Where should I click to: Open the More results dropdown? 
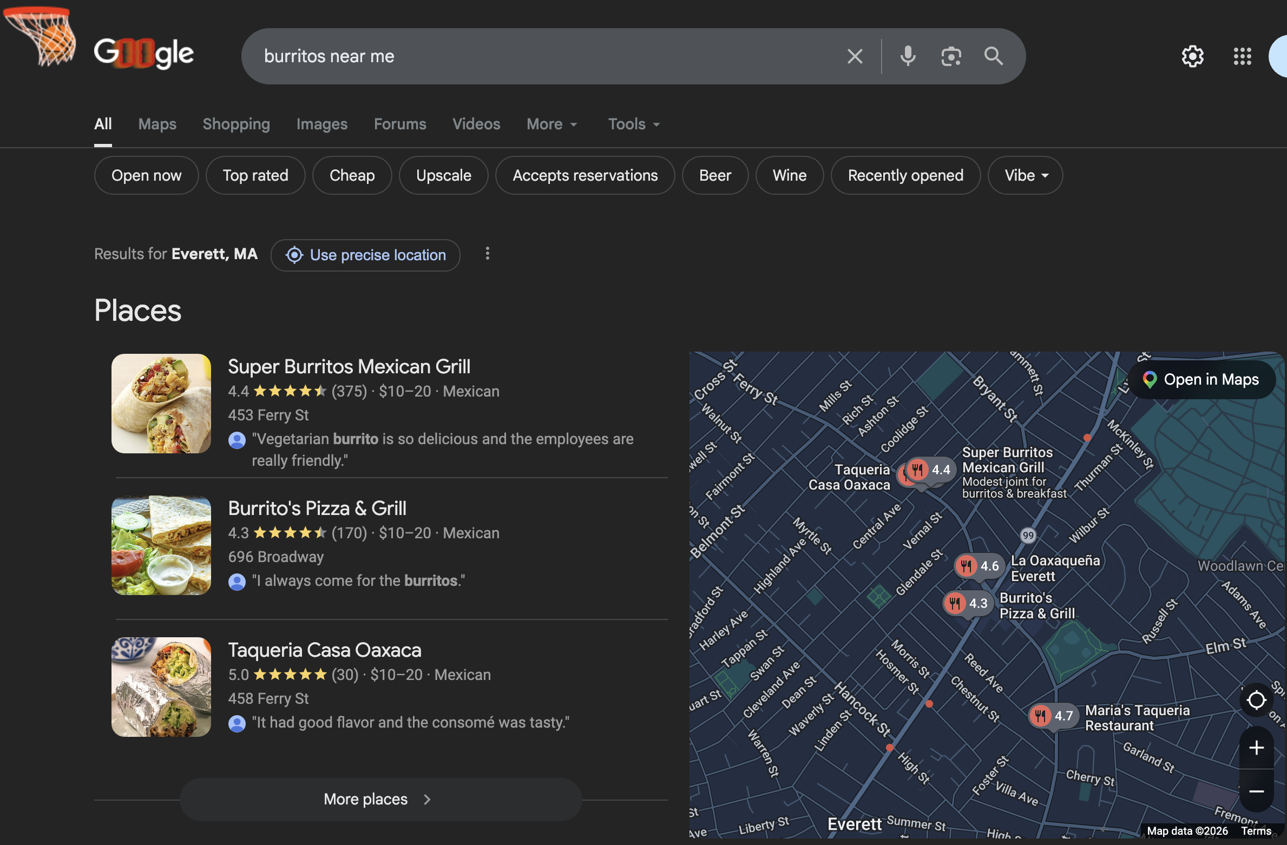pyautogui.click(x=551, y=124)
